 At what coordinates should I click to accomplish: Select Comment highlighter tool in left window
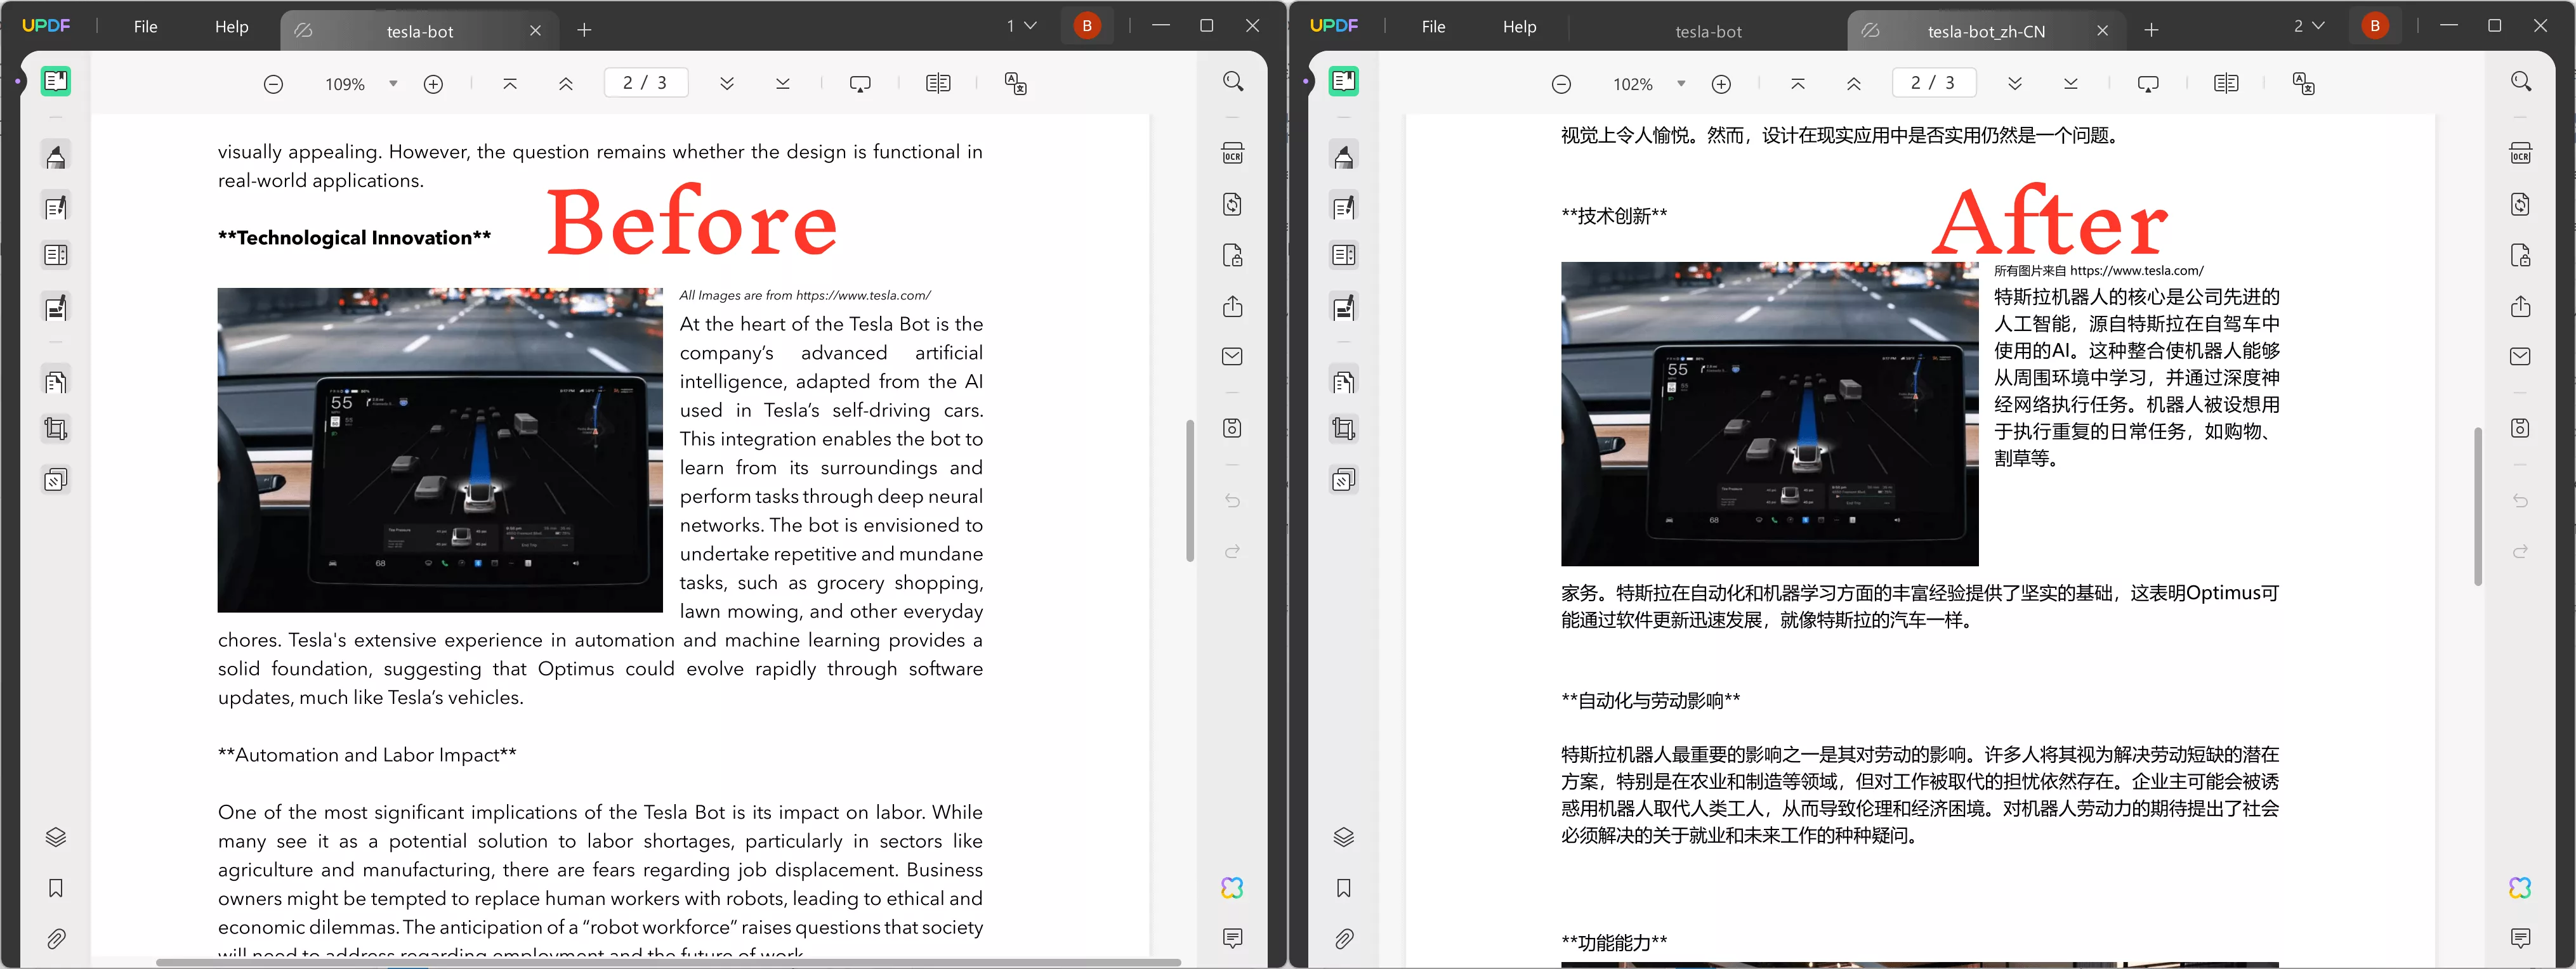point(56,157)
